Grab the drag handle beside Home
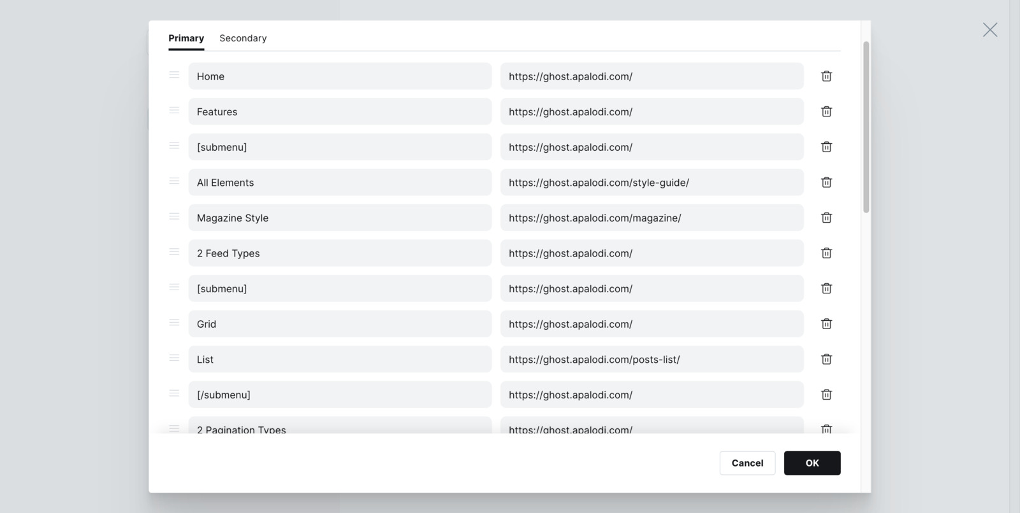 click(174, 75)
